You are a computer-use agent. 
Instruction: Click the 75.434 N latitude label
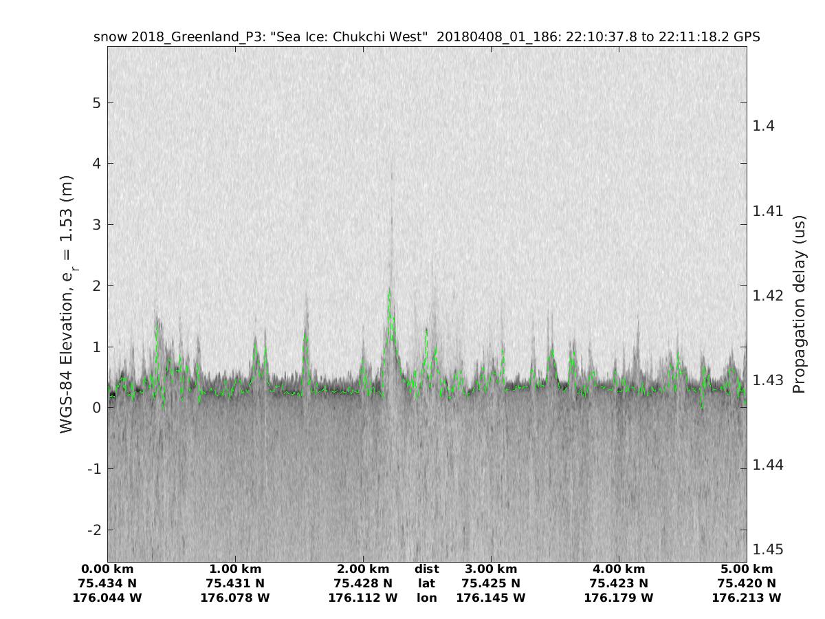pyautogui.click(x=107, y=583)
